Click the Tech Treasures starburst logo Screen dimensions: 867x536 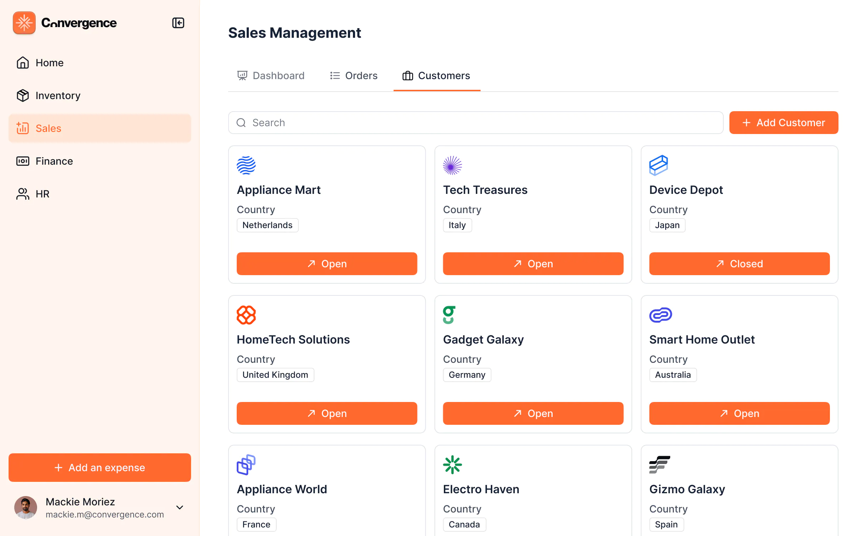[x=452, y=165]
